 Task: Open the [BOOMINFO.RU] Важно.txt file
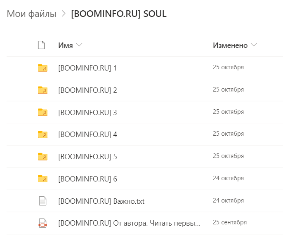[x=101, y=201]
